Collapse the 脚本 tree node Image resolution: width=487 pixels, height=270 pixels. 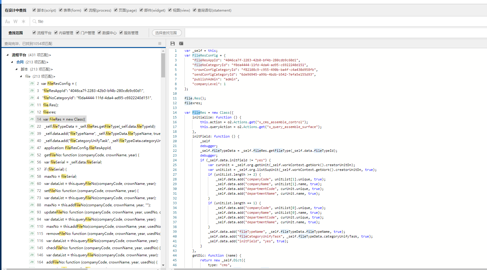coord(16,69)
